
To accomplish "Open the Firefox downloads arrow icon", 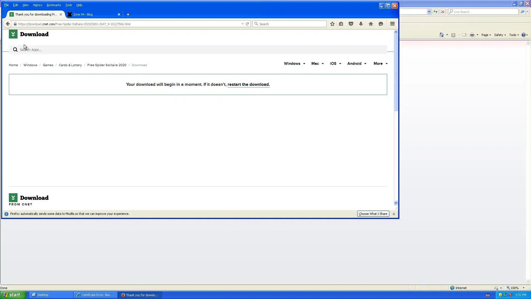I will 361,24.
